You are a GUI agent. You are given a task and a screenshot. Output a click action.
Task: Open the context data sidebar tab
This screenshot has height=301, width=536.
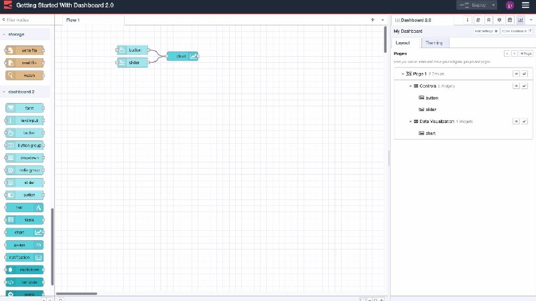tap(510, 20)
